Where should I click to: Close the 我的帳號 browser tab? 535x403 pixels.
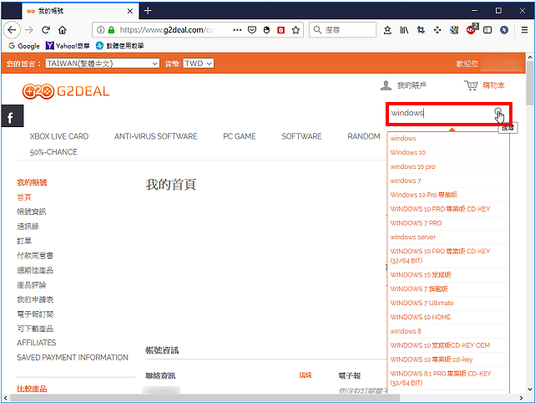130,11
